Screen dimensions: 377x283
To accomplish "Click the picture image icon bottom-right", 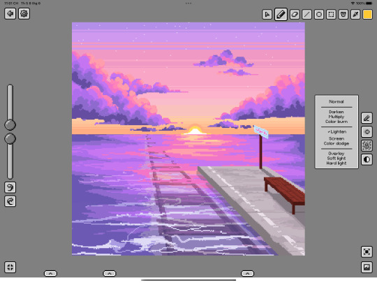I will 367,267.
